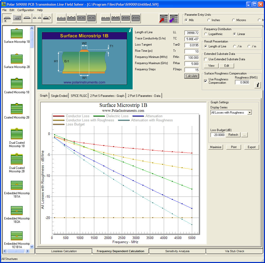Click the purple arrow import toolbar icon
265x263 pixels.
[174, 19]
